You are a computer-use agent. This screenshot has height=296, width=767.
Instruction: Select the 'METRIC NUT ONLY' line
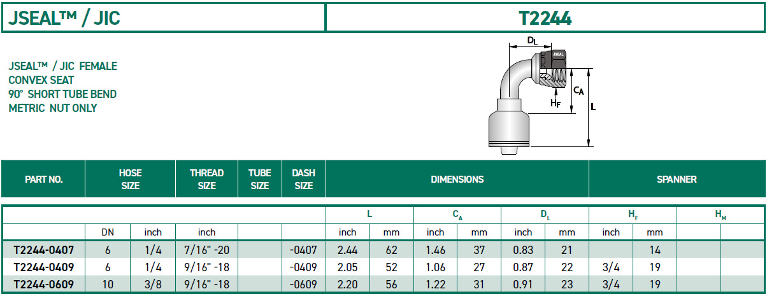53,108
